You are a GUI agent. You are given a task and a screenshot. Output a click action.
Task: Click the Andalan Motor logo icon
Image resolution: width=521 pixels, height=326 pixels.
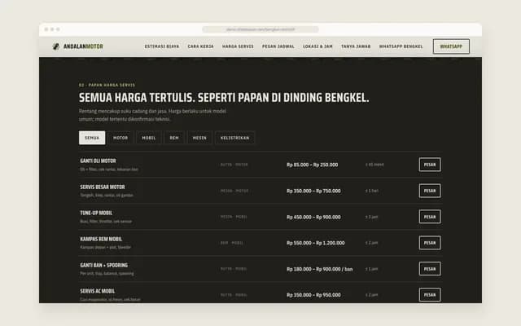click(x=56, y=46)
